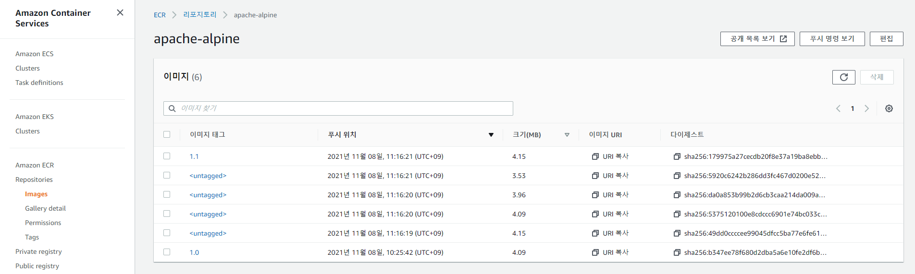Screen dimensions: 915x274
Task: Open Tags in sidebar
Action: [32, 237]
